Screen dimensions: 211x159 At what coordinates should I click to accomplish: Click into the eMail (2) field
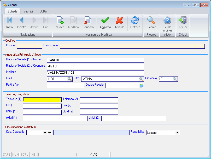pos(134,118)
